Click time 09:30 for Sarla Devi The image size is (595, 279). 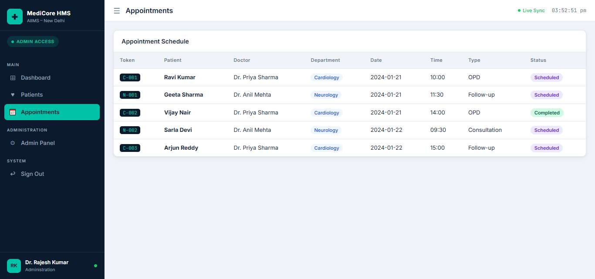pyautogui.click(x=438, y=130)
